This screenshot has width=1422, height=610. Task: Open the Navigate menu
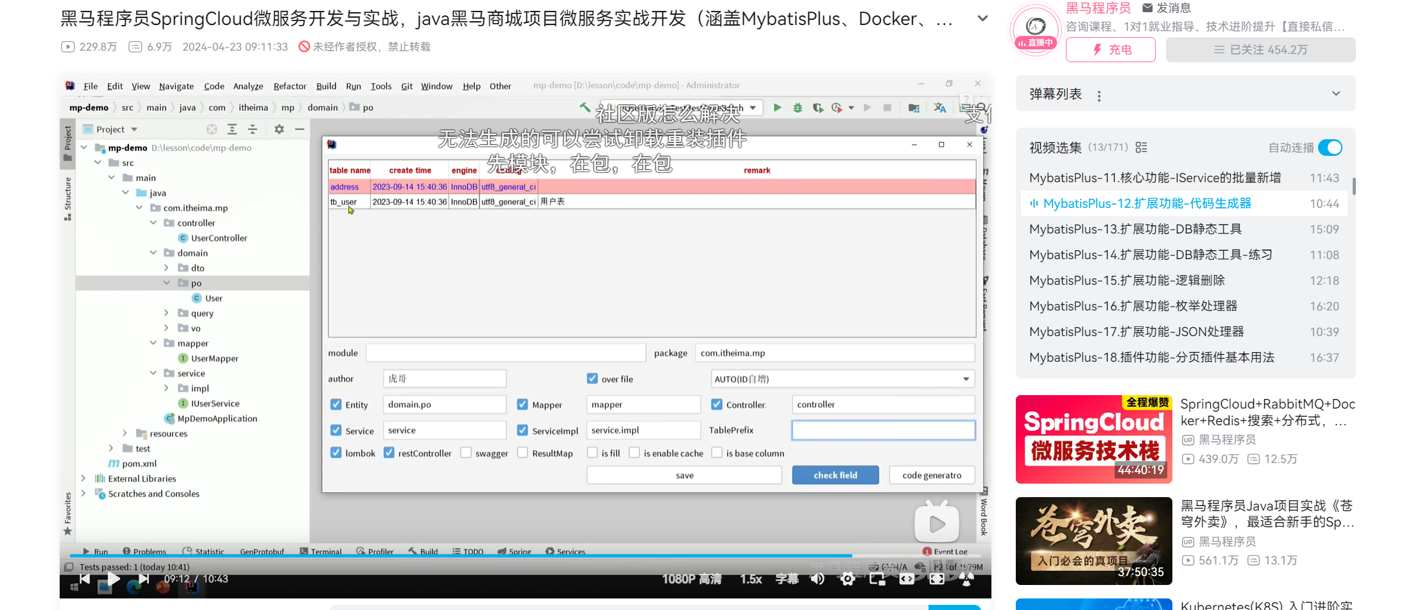pos(176,85)
